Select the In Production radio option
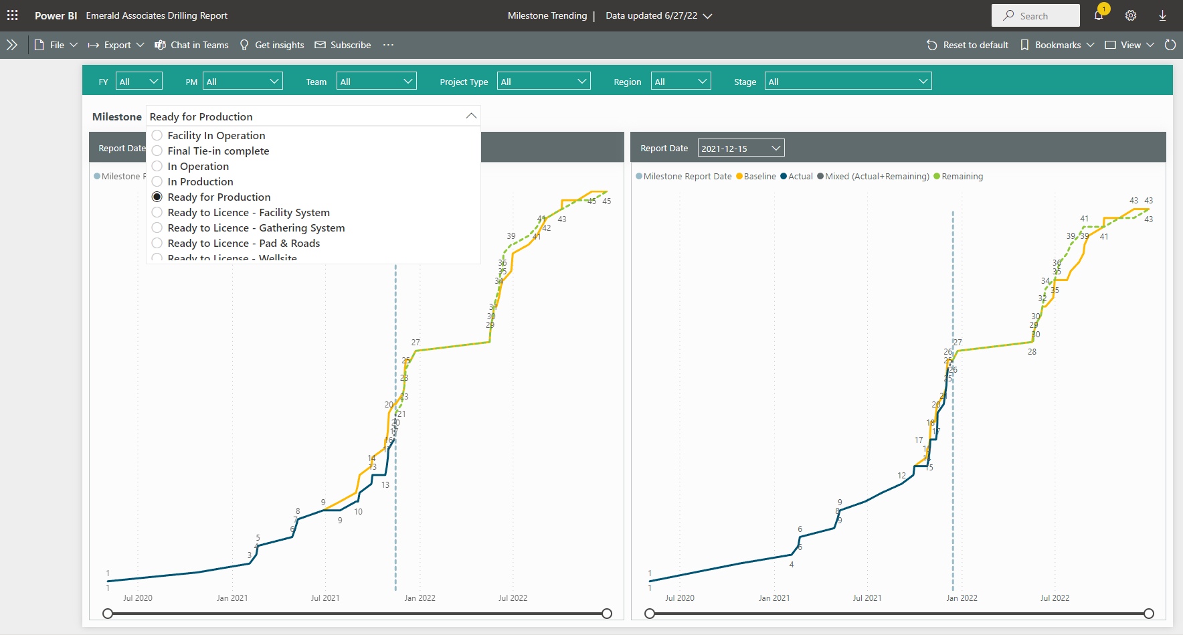1183x635 pixels. pos(157,181)
